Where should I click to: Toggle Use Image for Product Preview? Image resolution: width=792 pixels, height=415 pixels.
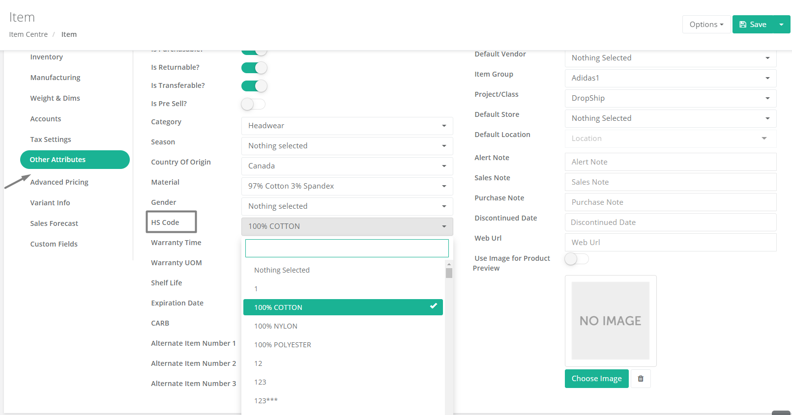[x=577, y=259]
